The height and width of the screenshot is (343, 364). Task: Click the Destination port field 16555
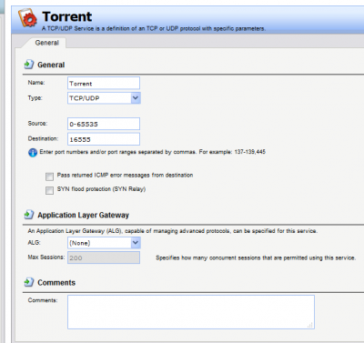click(x=104, y=139)
